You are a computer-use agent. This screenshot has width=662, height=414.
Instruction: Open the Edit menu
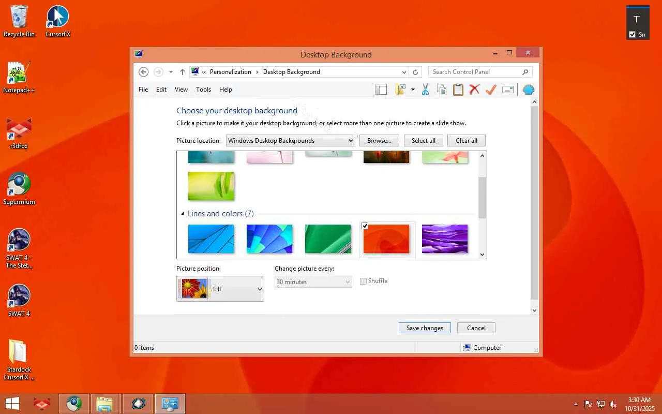[161, 90]
